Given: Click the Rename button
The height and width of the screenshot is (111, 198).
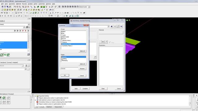Looking at the screenshot, I should 82,69.
